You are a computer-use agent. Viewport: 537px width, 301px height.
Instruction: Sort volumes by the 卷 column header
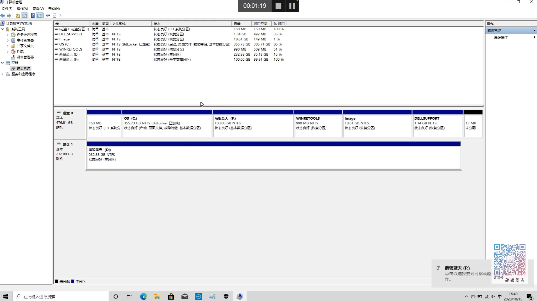(72, 24)
